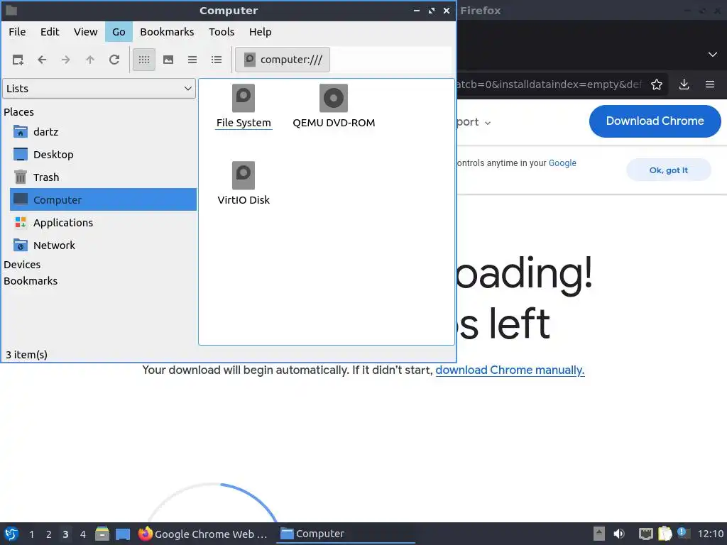
Task: Click the show desktop taskbar icon
Action: click(x=123, y=534)
